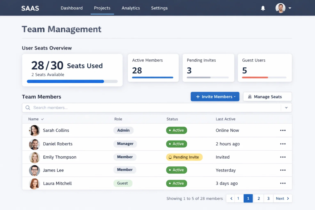This screenshot has width=315, height=210.
Task: Open the notifications bell icon
Action: tap(263, 8)
